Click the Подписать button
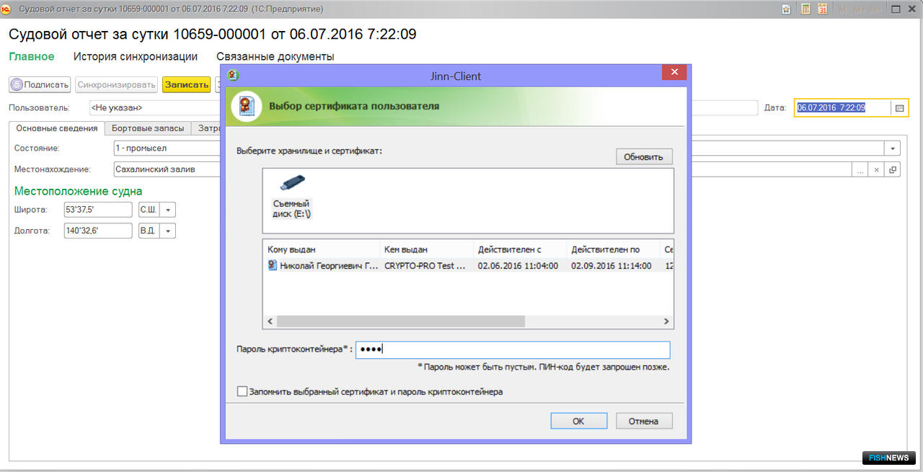 pos(40,84)
